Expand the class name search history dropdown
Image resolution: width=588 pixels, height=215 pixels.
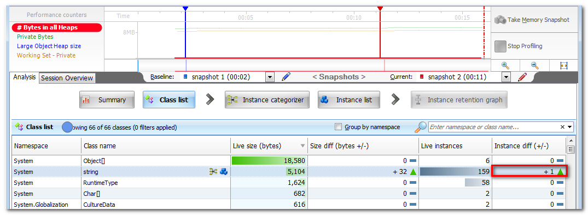[x=570, y=127]
